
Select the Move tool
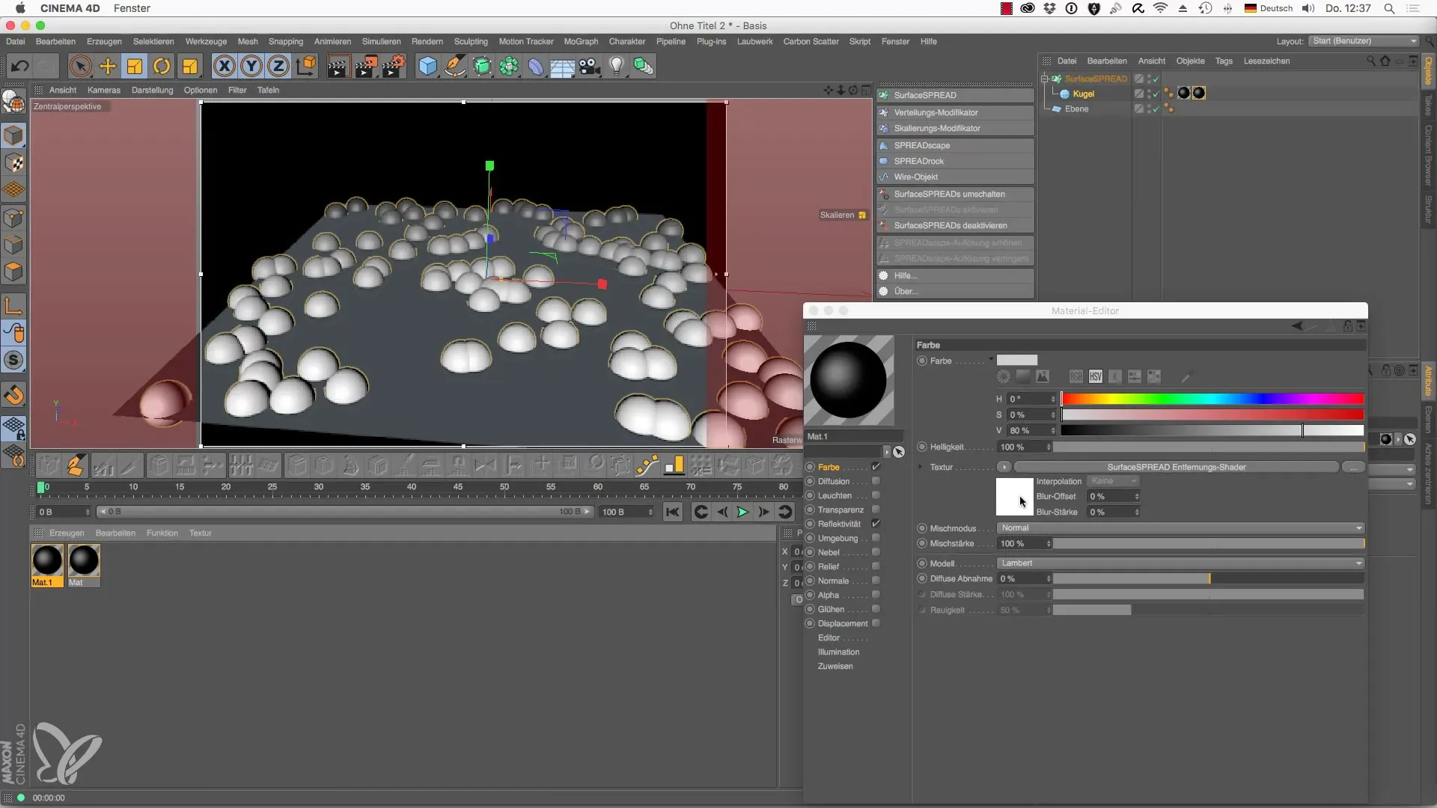pyautogui.click(x=108, y=67)
